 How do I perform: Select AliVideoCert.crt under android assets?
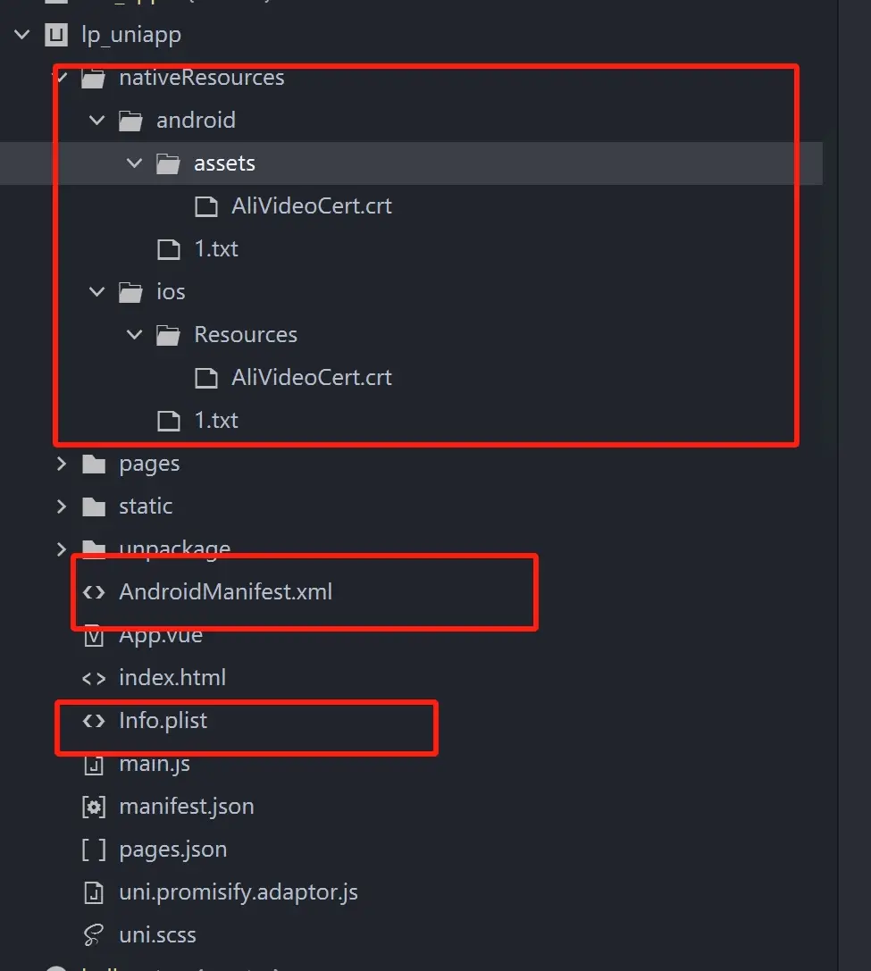312,206
